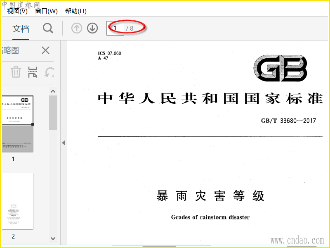Screen dimensions: 330x248
Task: Click the split/extract page icon
Action: pyautogui.click(x=33, y=72)
